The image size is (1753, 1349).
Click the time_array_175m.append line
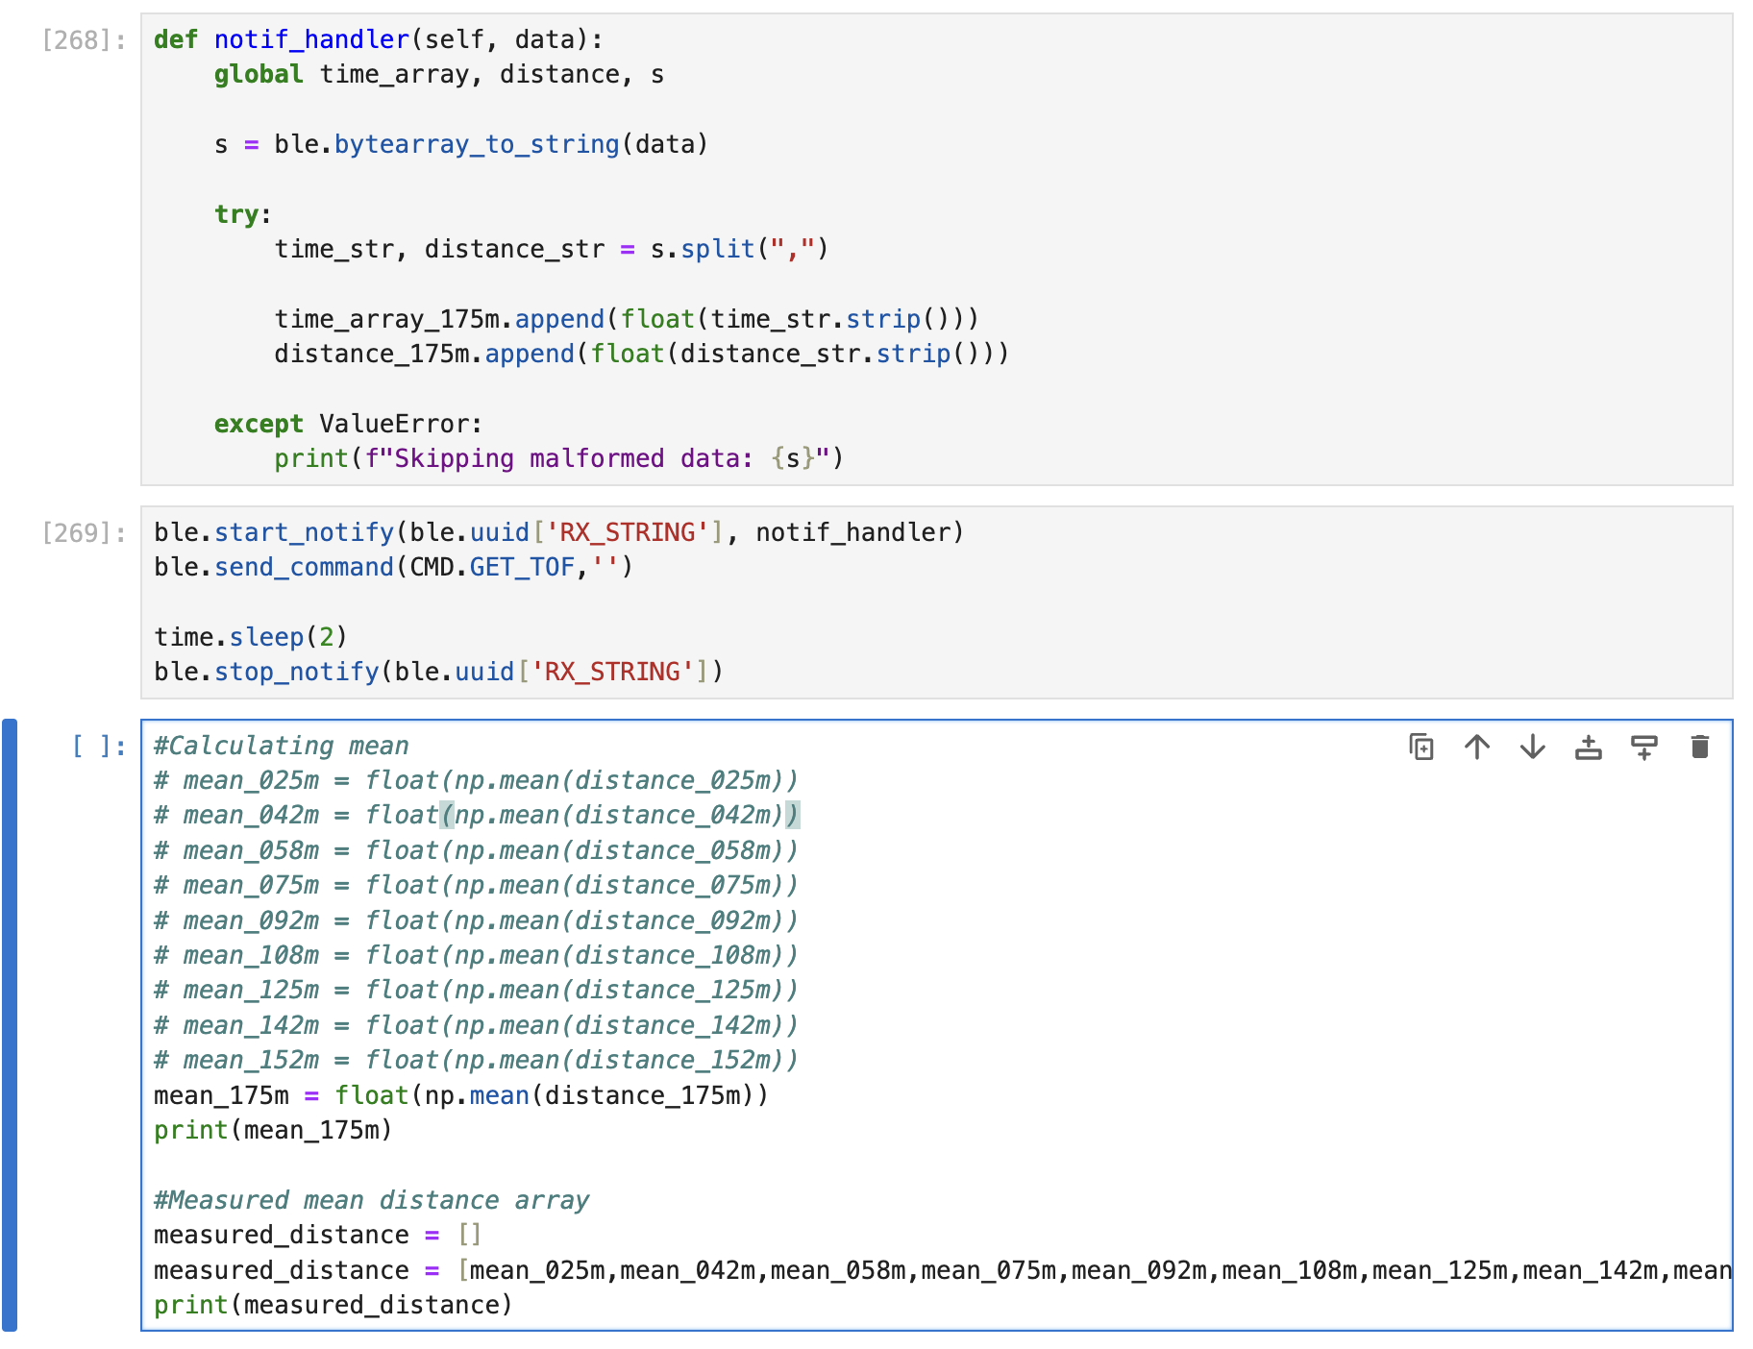click(627, 319)
